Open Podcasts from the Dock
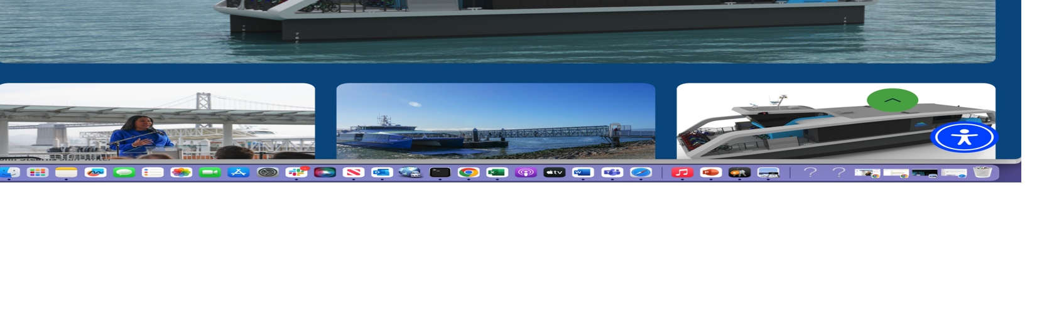1059x316 pixels. click(x=526, y=172)
